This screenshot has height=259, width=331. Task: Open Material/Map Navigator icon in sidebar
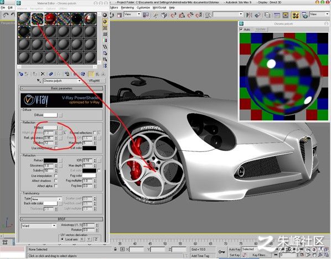tap(105, 66)
